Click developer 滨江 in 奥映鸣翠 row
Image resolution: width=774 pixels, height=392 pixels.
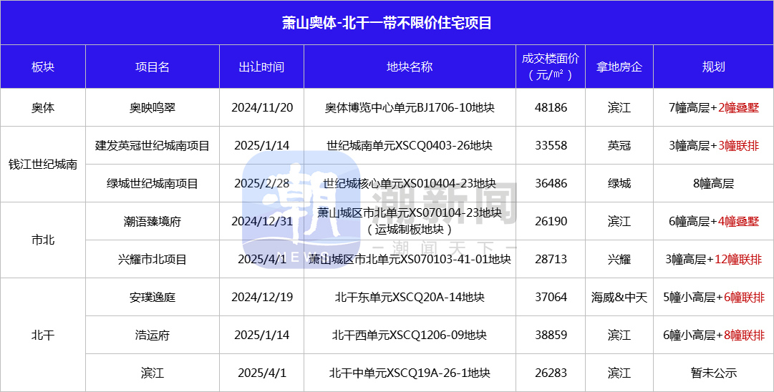[x=619, y=107]
